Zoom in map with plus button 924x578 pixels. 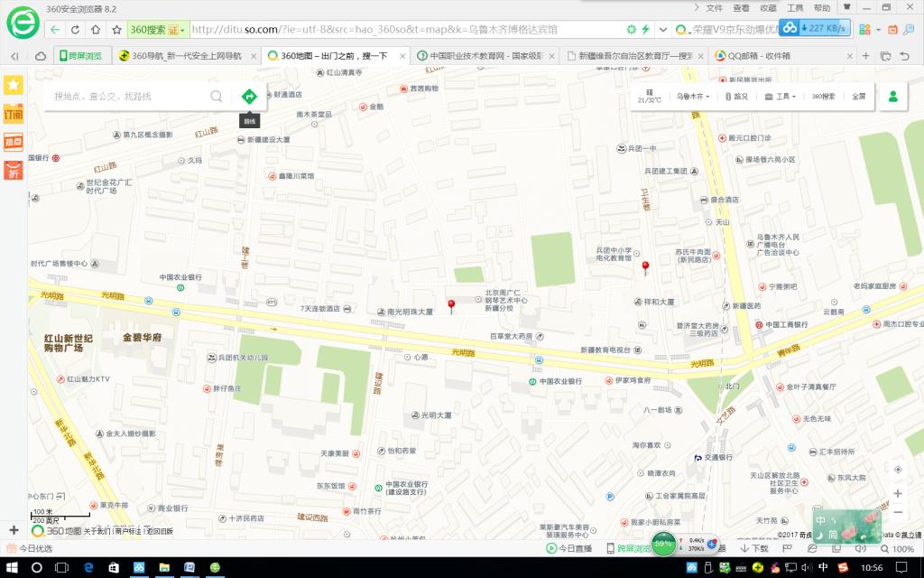click(897, 493)
